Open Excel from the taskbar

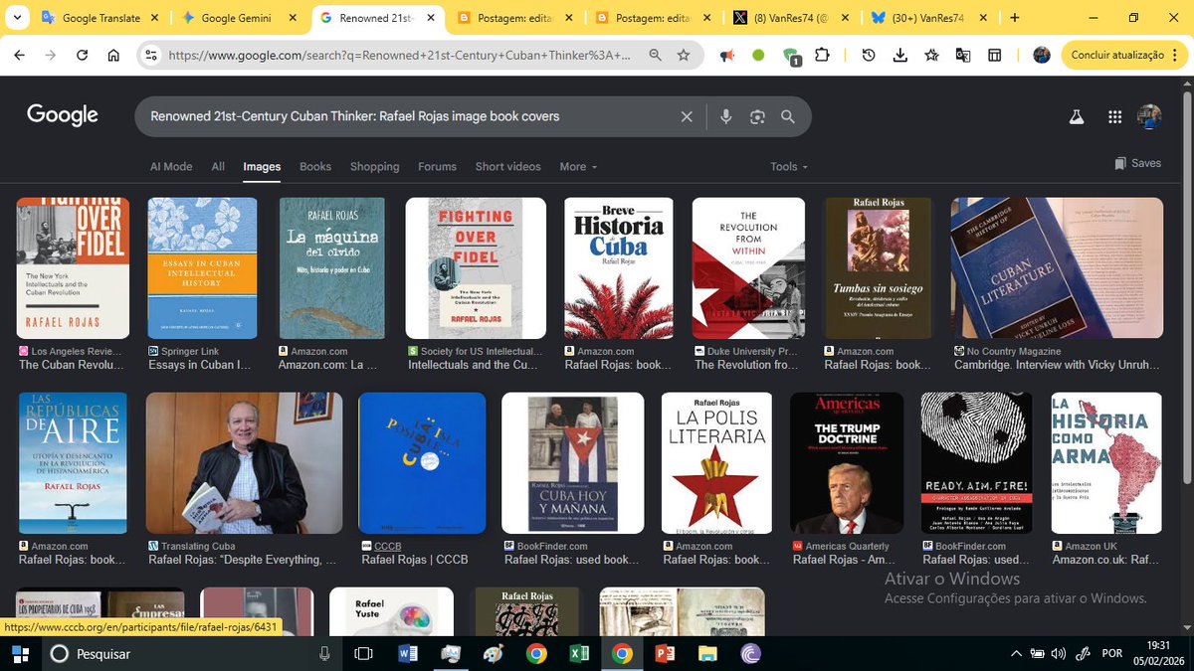[x=579, y=653]
